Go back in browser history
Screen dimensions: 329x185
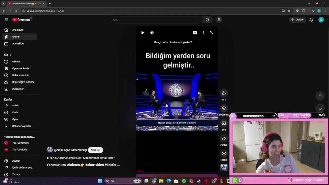coord(4,11)
